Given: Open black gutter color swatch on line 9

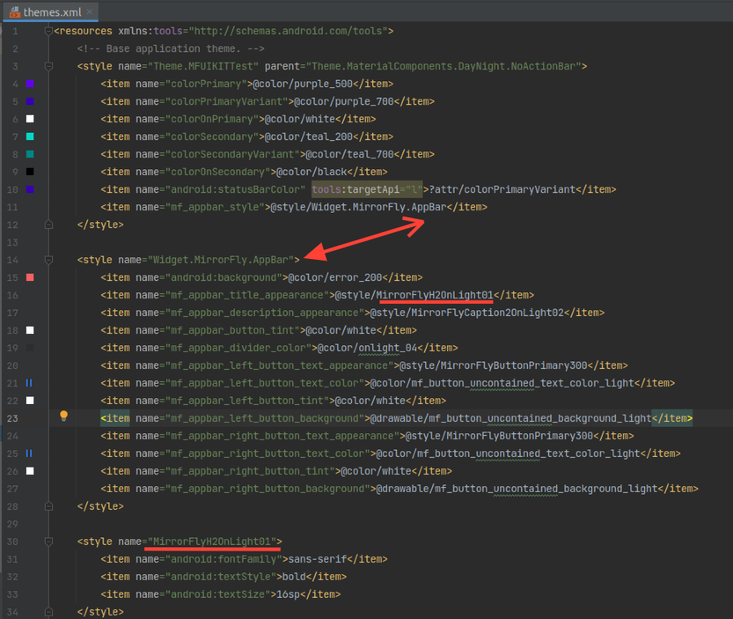Looking at the screenshot, I should click(x=30, y=172).
